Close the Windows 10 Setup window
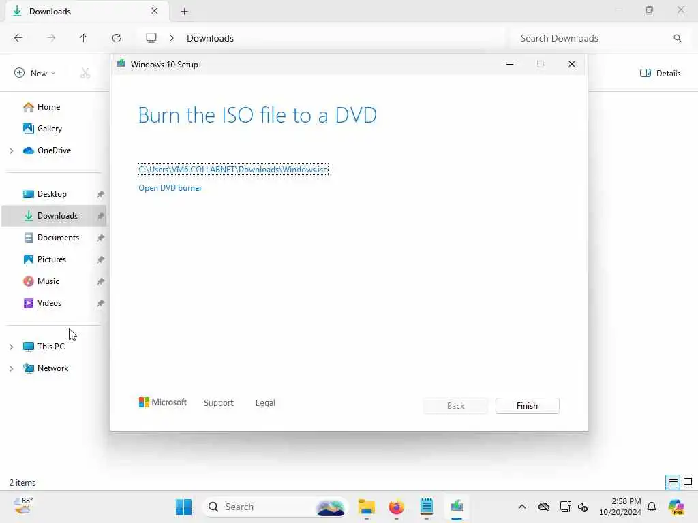Image resolution: width=698 pixels, height=523 pixels. click(572, 64)
